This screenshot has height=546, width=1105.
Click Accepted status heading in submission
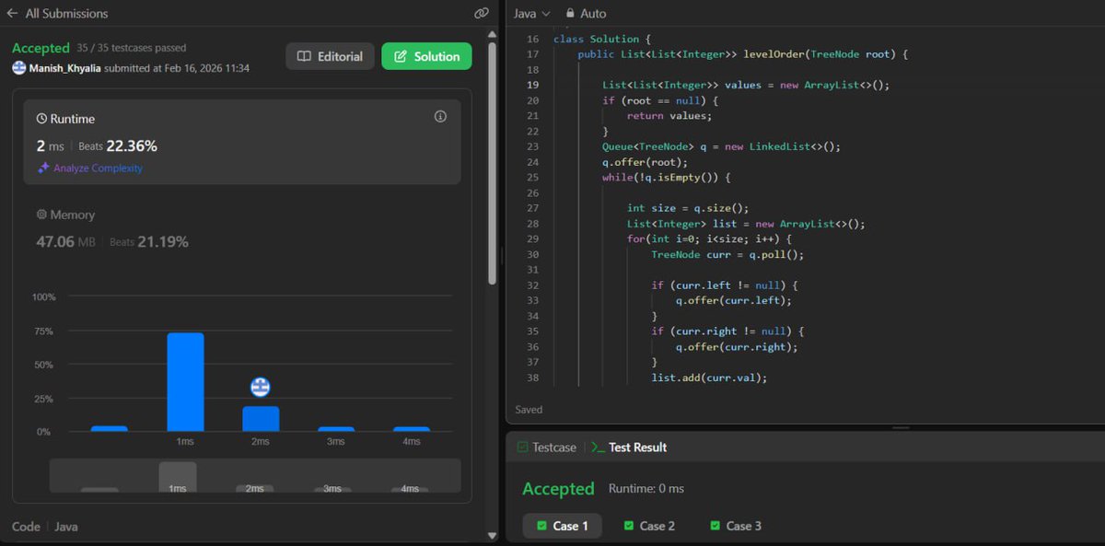41,48
